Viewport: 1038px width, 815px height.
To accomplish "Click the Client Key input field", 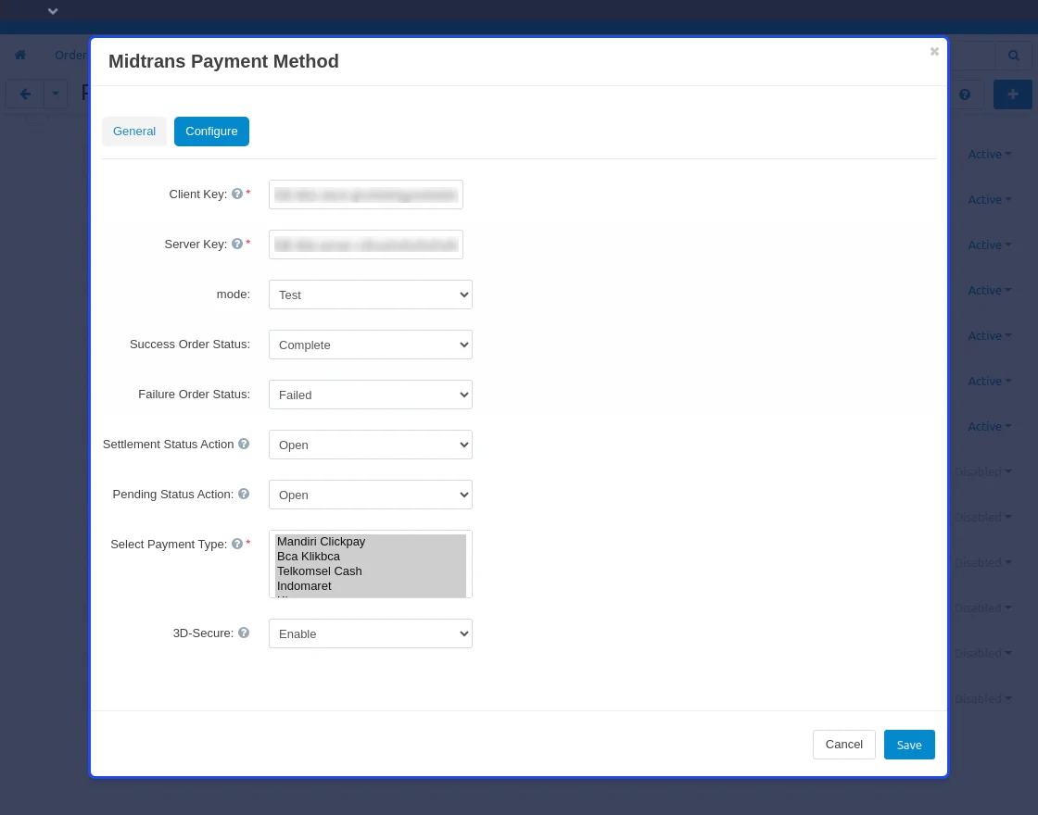I will coord(366,194).
